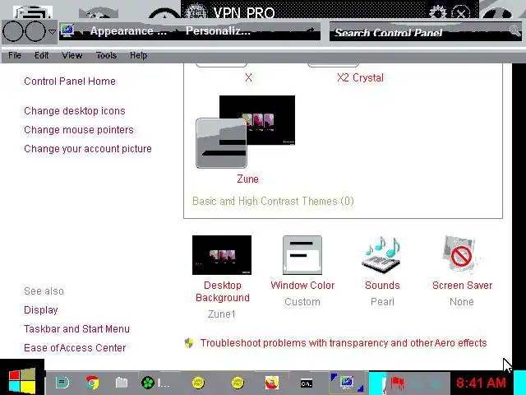The image size is (526, 395).
Task: Click the shield icon beside Troubleshoot link
Action: coord(189,343)
